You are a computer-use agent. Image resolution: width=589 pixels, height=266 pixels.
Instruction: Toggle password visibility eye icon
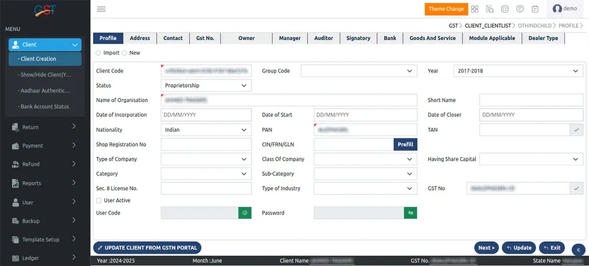(x=411, y=212)
